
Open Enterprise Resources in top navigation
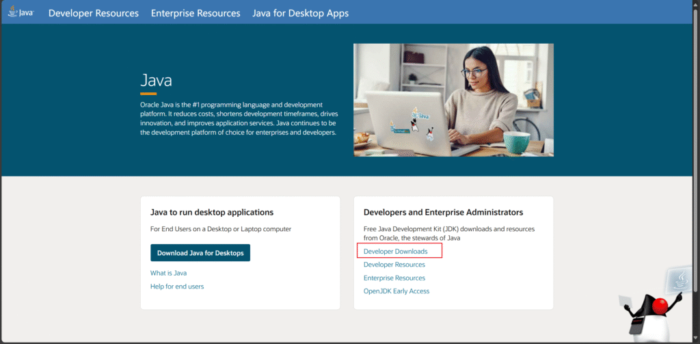[x=196, y=14]
